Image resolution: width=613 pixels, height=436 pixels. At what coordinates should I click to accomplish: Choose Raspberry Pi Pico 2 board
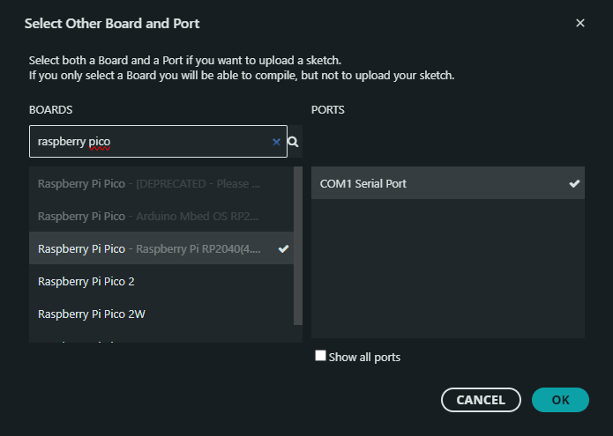[x=161, y=281]
